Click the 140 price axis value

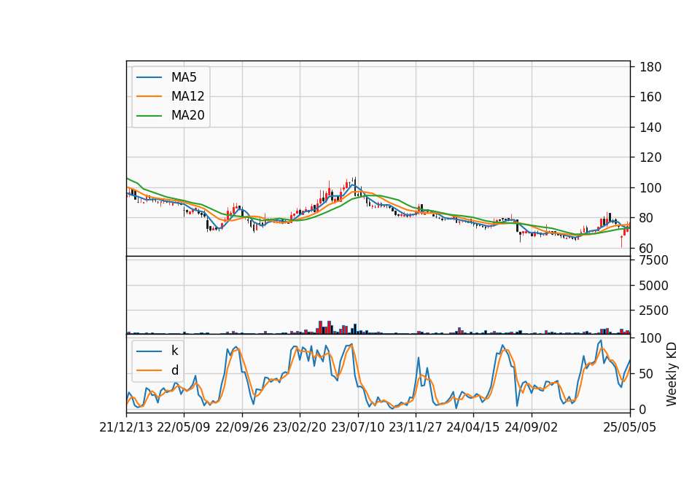point(650,128)
